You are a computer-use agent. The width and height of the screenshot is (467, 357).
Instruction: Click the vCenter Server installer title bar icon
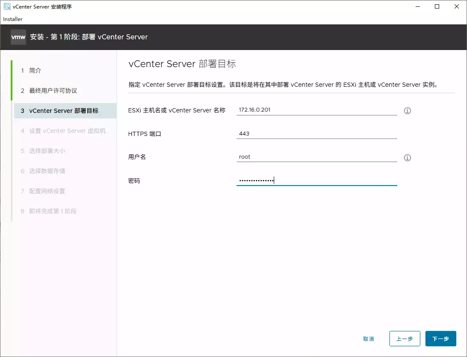coord(7,6)
